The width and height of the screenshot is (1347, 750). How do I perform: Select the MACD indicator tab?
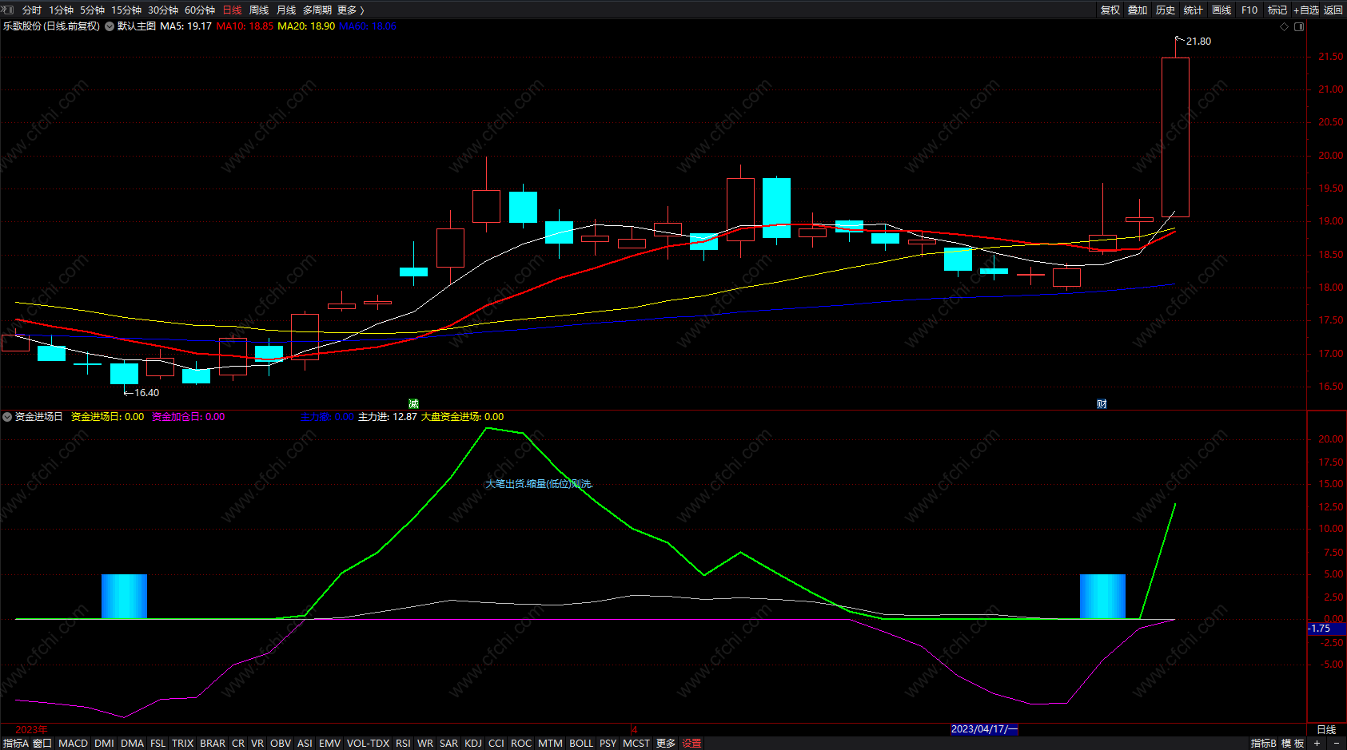coord(73,743)
